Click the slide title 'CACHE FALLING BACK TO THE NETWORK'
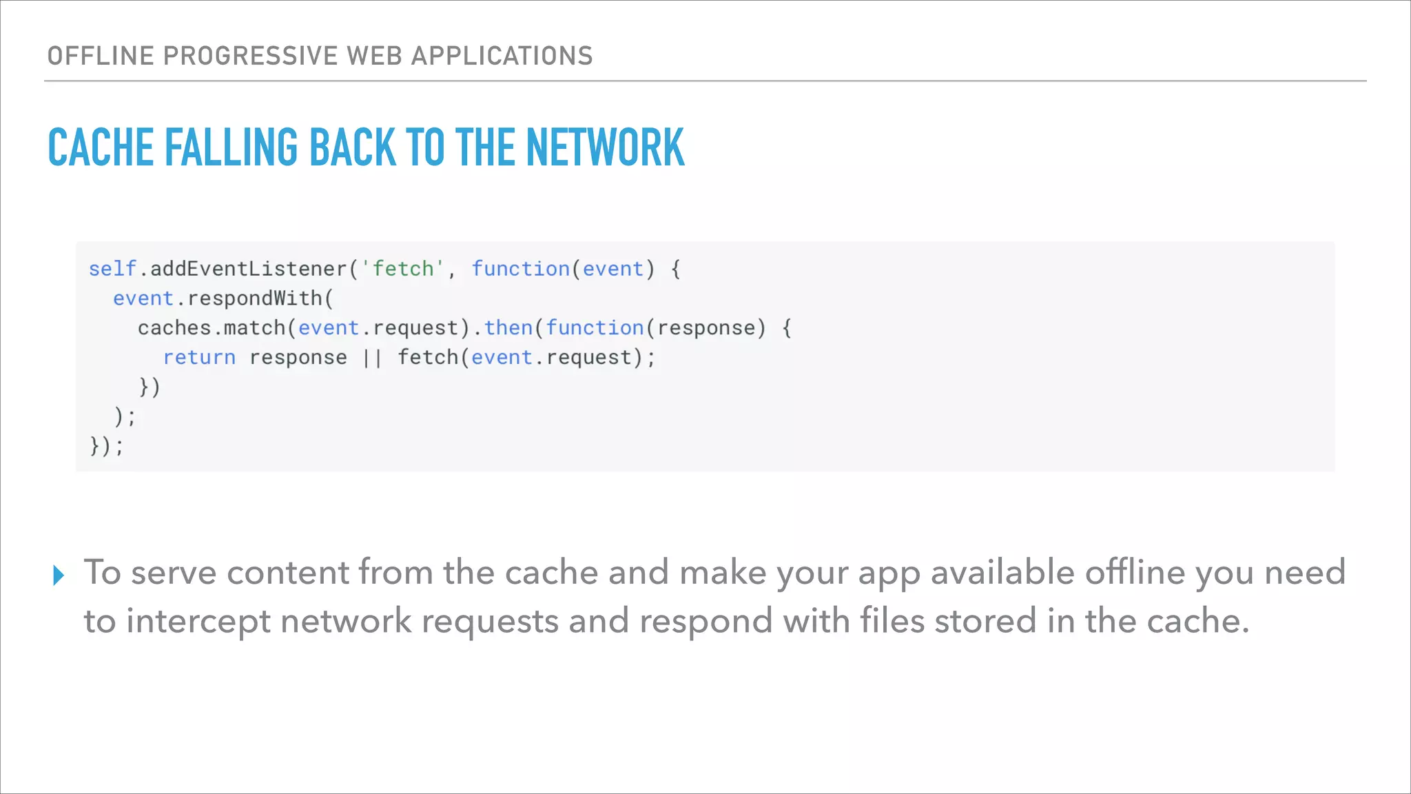The image size is (1411, 794). (x=366, y=147)
